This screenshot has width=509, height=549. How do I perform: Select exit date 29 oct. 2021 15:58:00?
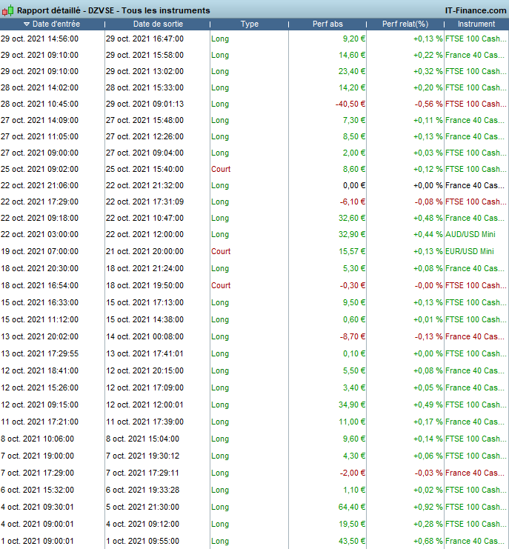point(144,56)
